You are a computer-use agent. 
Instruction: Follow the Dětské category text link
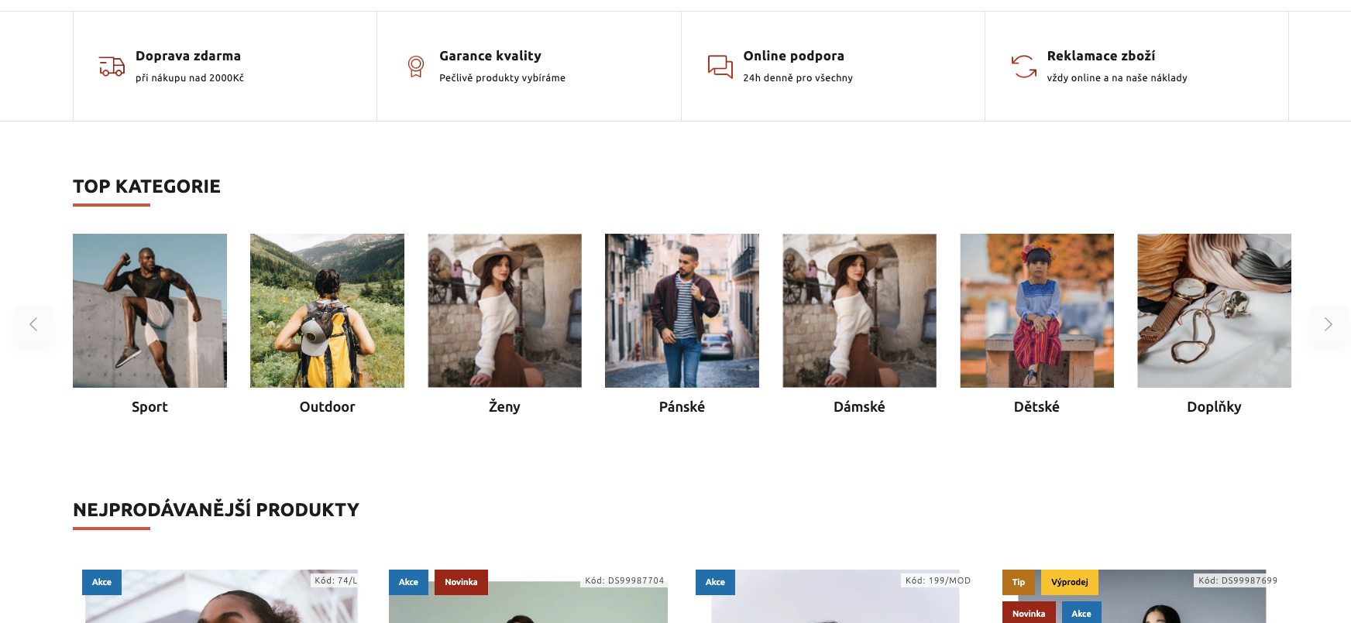click(x=1036, y=407)
